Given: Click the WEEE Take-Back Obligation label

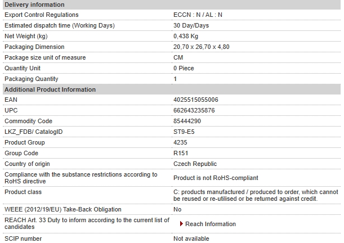Looking at the screenshot, I should tap(62, 209).
